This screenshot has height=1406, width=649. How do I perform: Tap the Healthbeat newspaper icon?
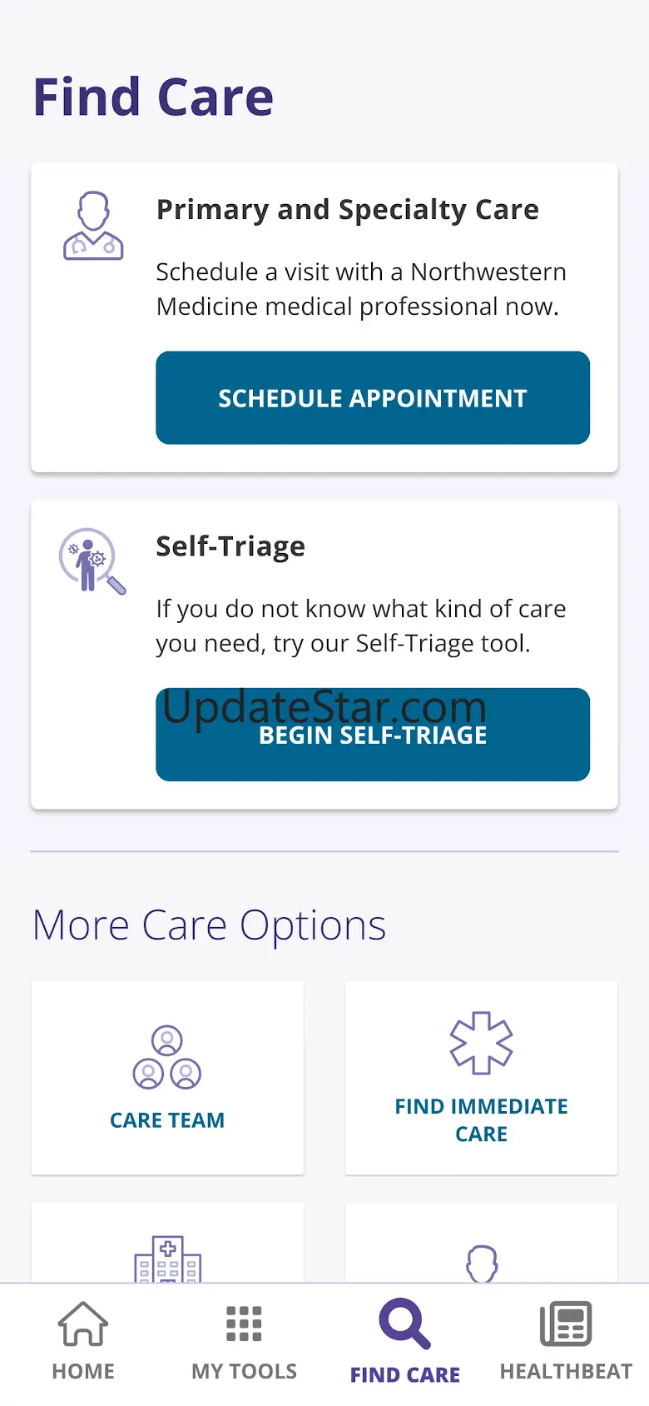click(x=566, y=1324)
